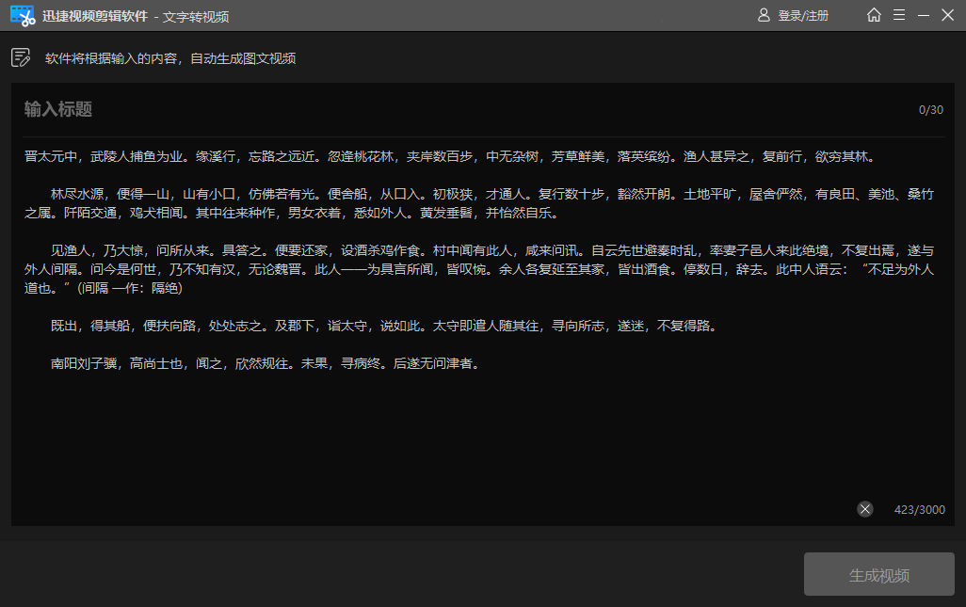Open the 登录/注册 login link
Screen dimensions: 966x607
point(803,16)
